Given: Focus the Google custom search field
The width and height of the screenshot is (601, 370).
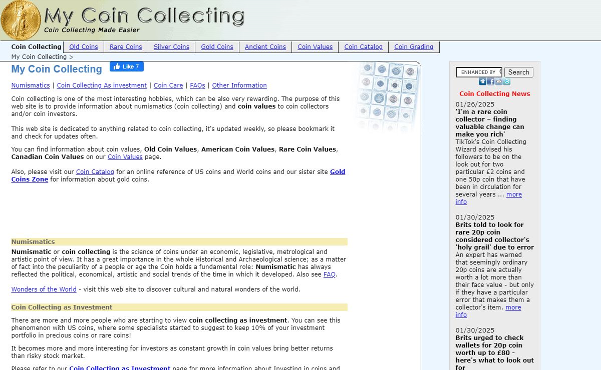Looking at the screenshot, I should click(x=479, y=72).
